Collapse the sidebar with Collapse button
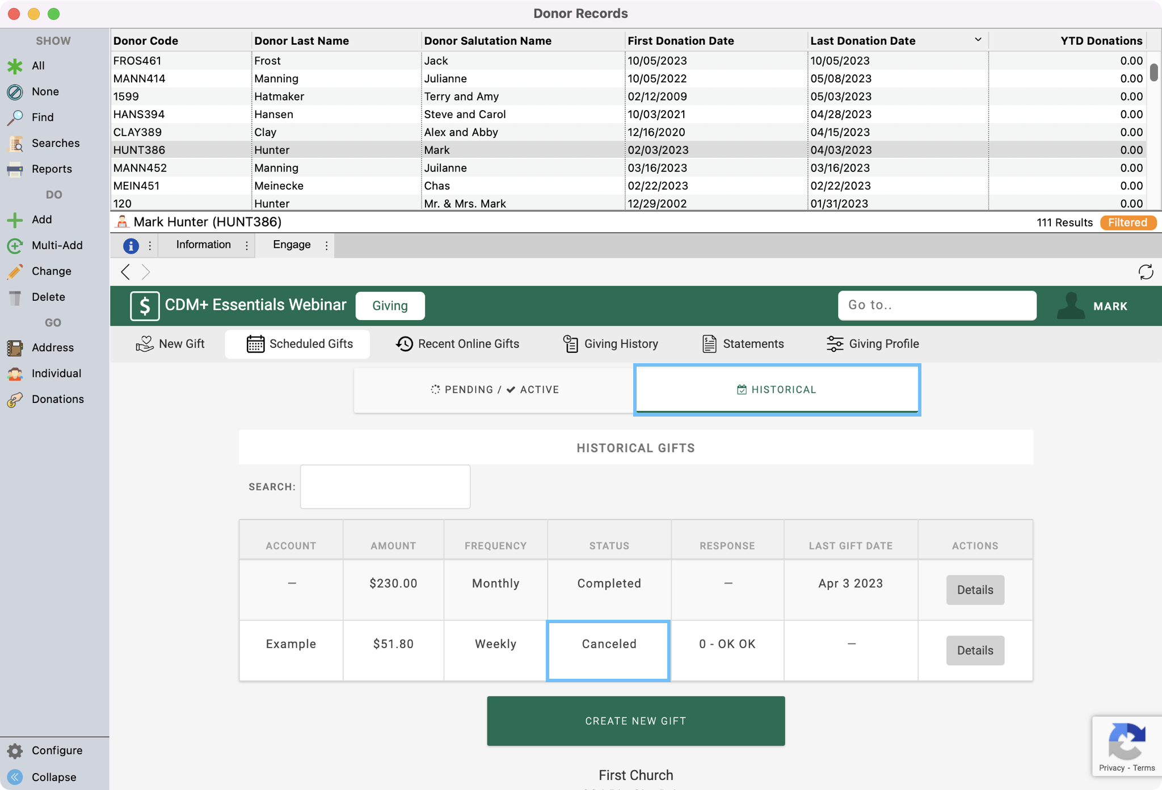 click(x=15, y=777)
